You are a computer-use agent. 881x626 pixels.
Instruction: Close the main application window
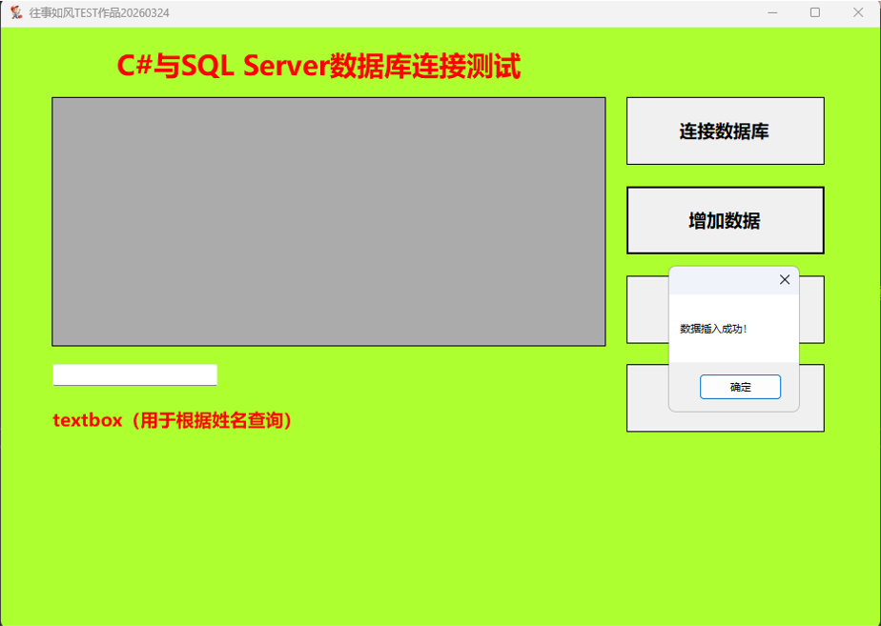click(x=857, y=12)
